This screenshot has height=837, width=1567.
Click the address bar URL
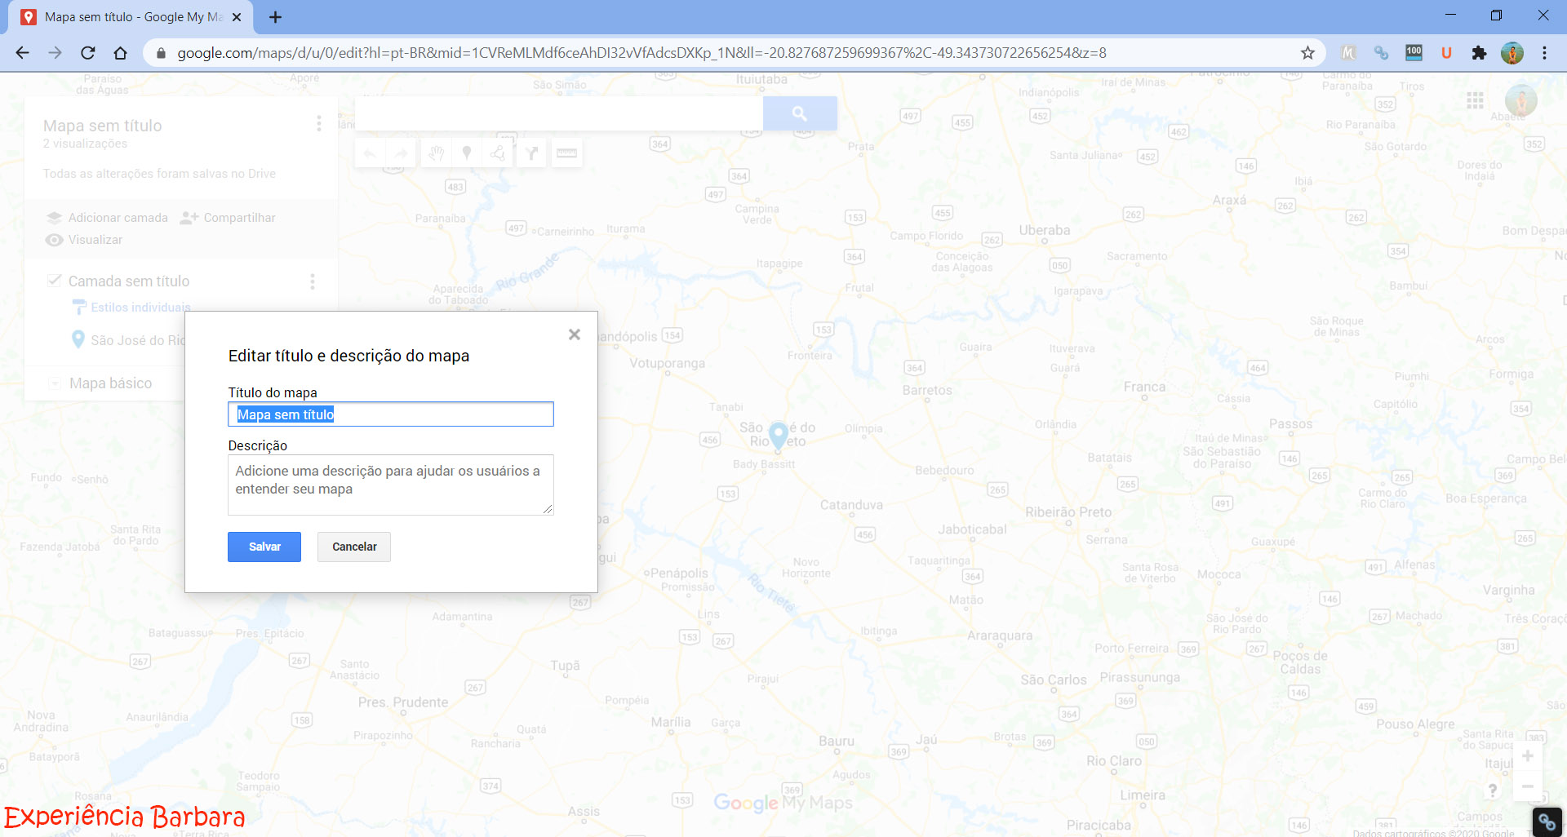641,53
